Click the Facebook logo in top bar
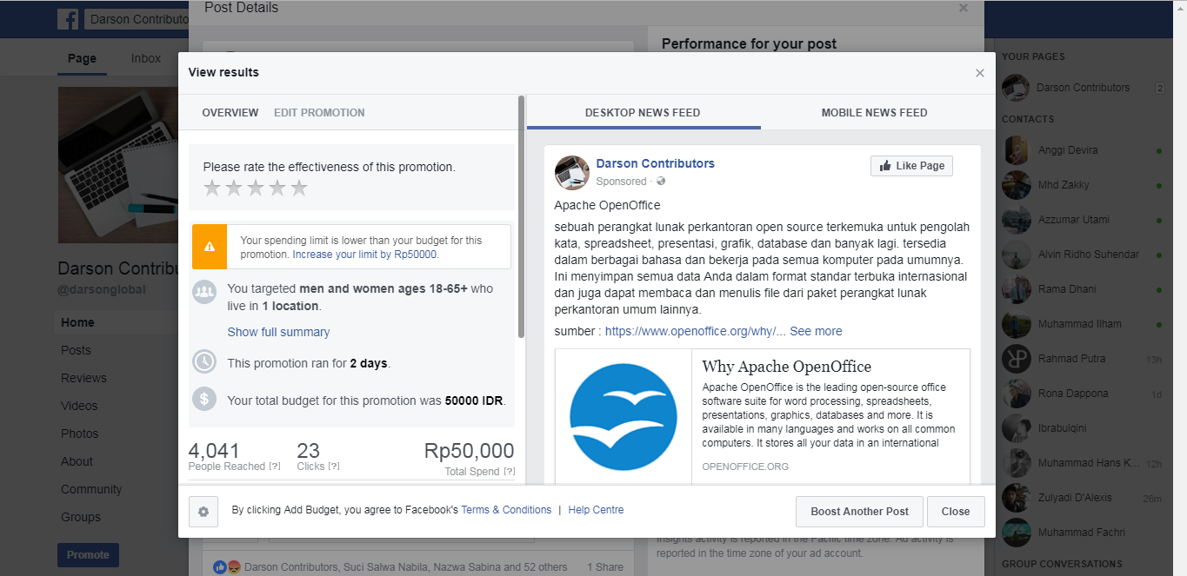 (x=68, y=19)
